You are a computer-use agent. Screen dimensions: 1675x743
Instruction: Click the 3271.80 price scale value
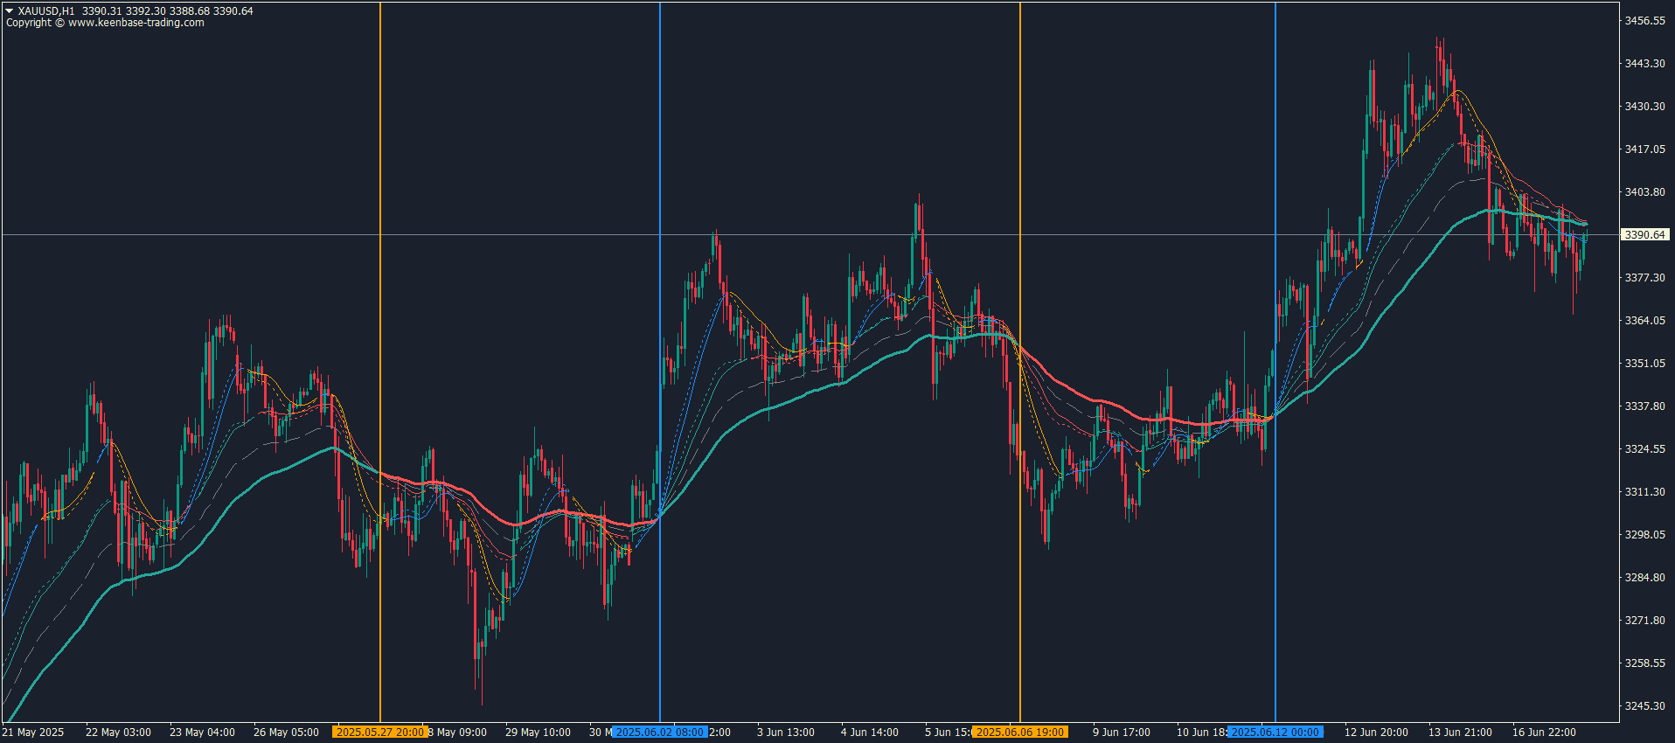tap(1645, 621)
